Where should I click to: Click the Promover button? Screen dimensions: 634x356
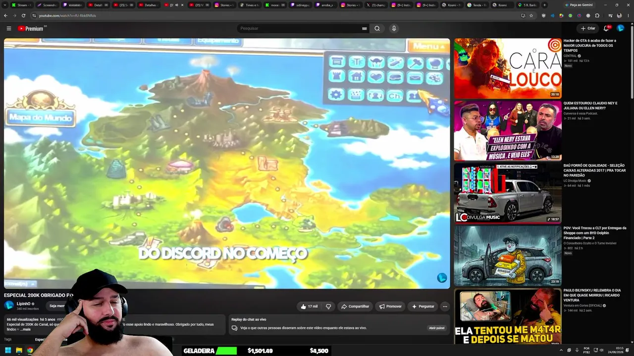[x=390, y=307]
